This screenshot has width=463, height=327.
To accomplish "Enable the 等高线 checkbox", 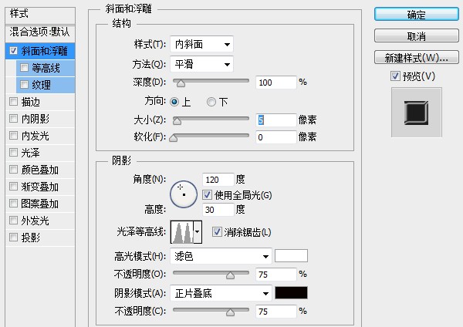I will point(24,68).
